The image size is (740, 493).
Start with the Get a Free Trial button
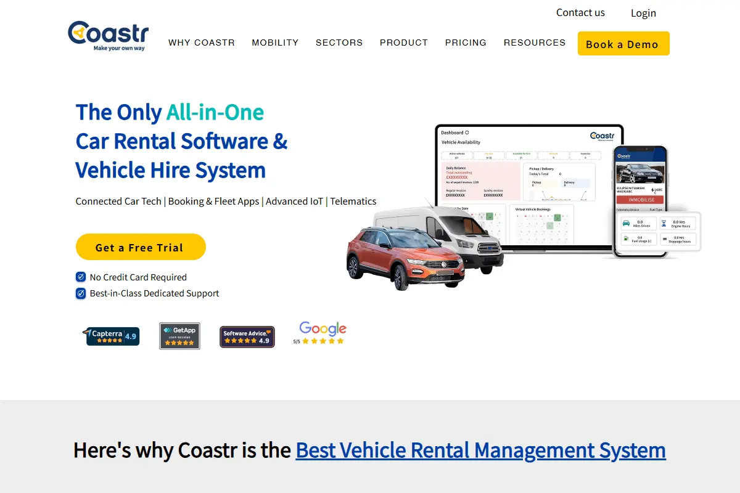point(141,247)
